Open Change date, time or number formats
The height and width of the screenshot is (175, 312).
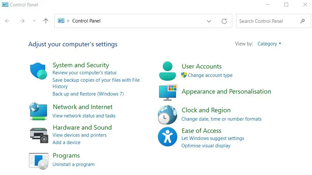[x=222, y=119]
